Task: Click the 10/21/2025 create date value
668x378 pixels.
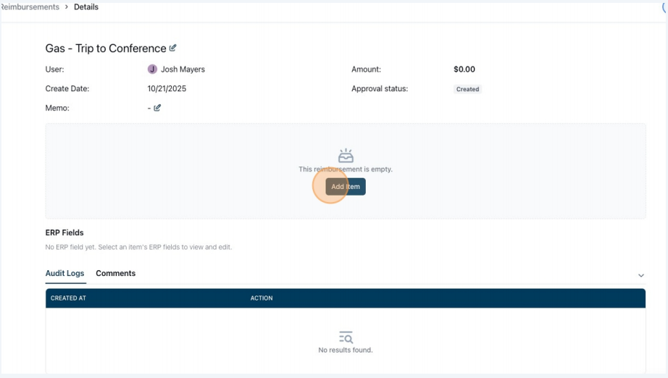Action: pyautogui.click(x=167, y=88)
